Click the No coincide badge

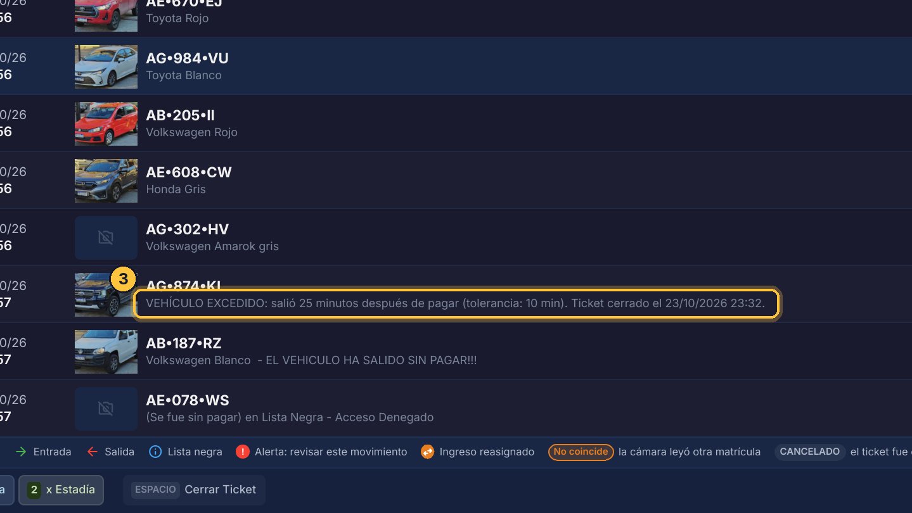coord(581,452)
